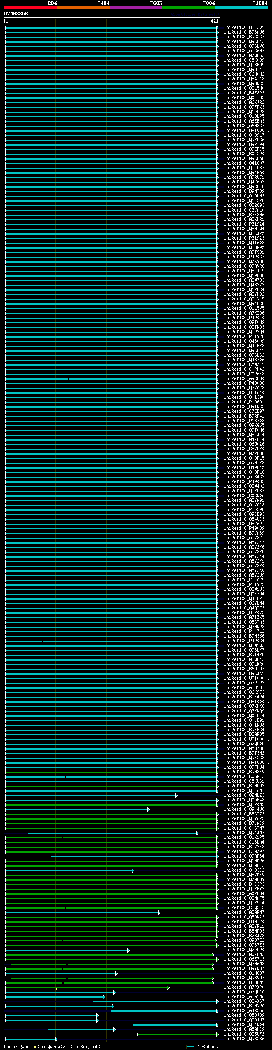
Task: Select the label UniRef100_Q820M5
Action: pyautogui.click(x=244, y=804)
